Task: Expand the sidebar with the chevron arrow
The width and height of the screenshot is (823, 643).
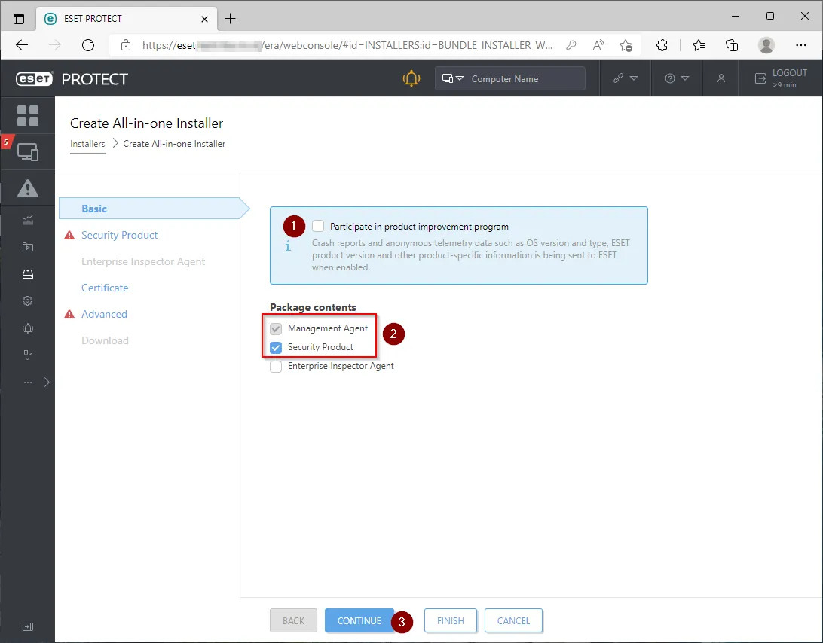Action: click(x=47, y=382)
